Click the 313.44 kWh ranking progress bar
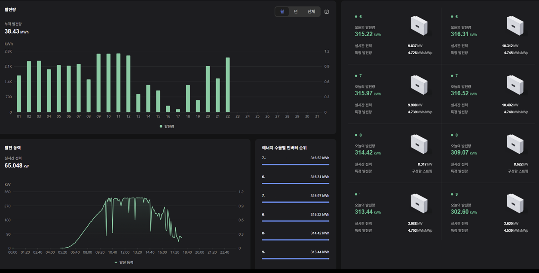This screenshot has width=539, height=273. [x=295, y=259]
